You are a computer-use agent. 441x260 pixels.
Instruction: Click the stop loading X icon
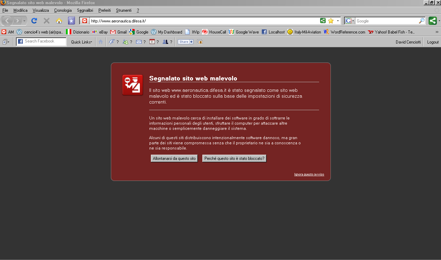coord(47,21)
